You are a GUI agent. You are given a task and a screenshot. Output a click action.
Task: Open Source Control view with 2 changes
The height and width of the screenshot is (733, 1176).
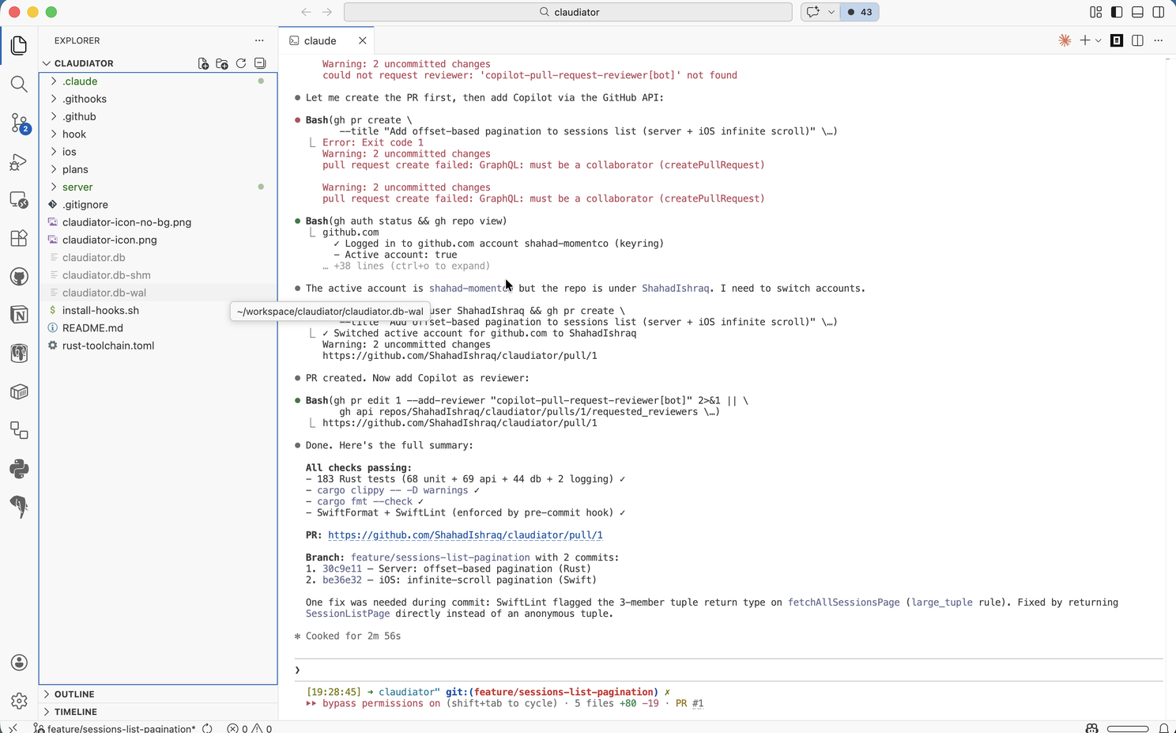19,123
